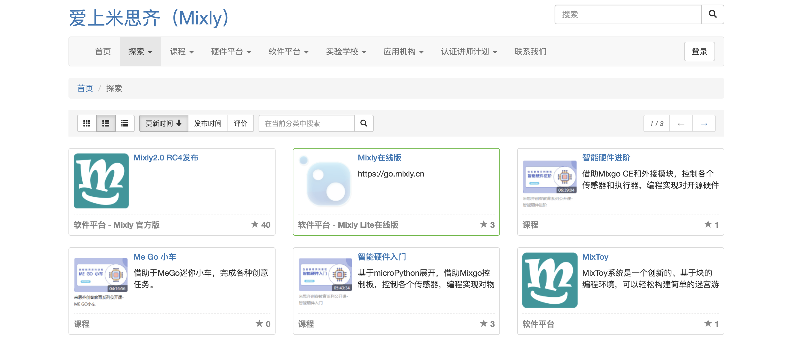Image resolution: width=810 pixels, height=345 pixels.
Task: Click the 登录 button
Action: pyautogui.click(x=699, y=51)
